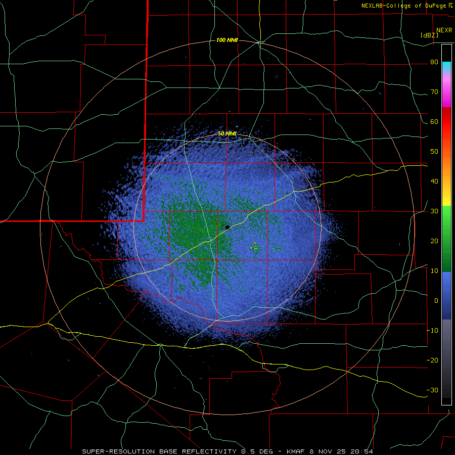Click the "[dBZ]" units label
Image resolution: width=455 pixels, height=455 pixels.
(429, 35)
